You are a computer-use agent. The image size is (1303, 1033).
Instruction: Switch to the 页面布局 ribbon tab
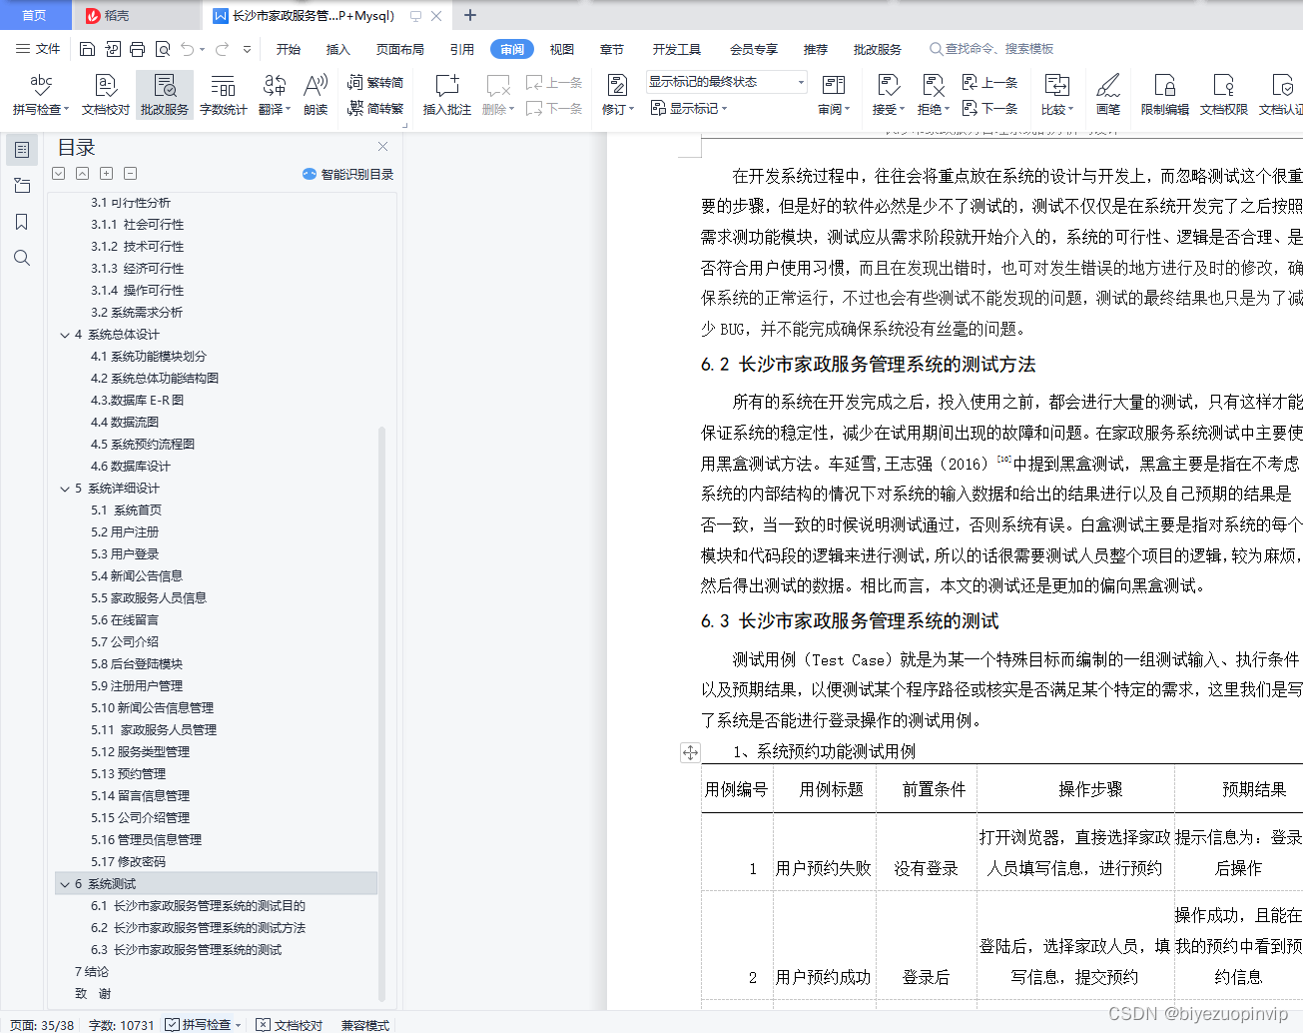pyautogui.click(x=399, y=49)
